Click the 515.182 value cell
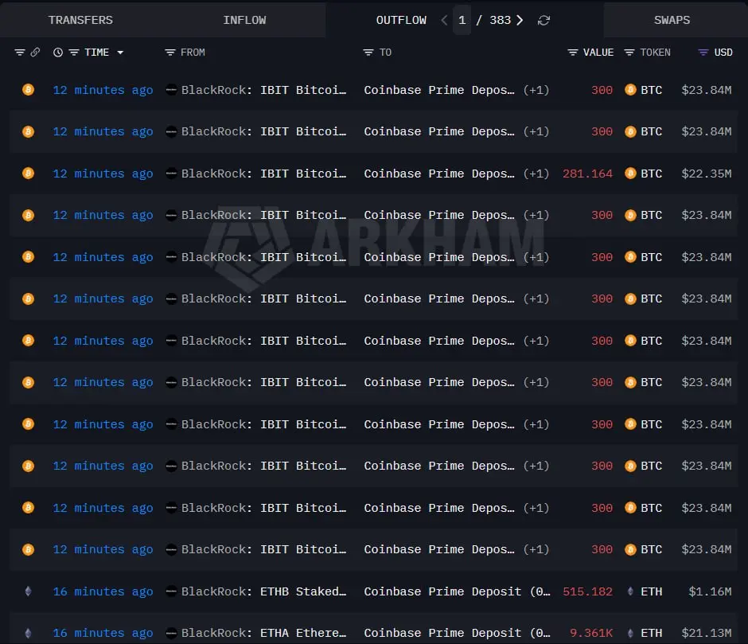The height and width of the screenshot is (644, 748). (588, 592)
